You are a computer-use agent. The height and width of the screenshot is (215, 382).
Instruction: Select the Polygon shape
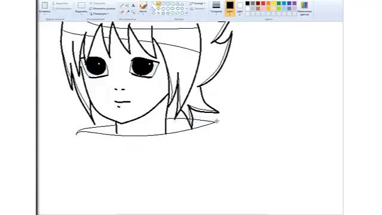(x=178, y=4)
